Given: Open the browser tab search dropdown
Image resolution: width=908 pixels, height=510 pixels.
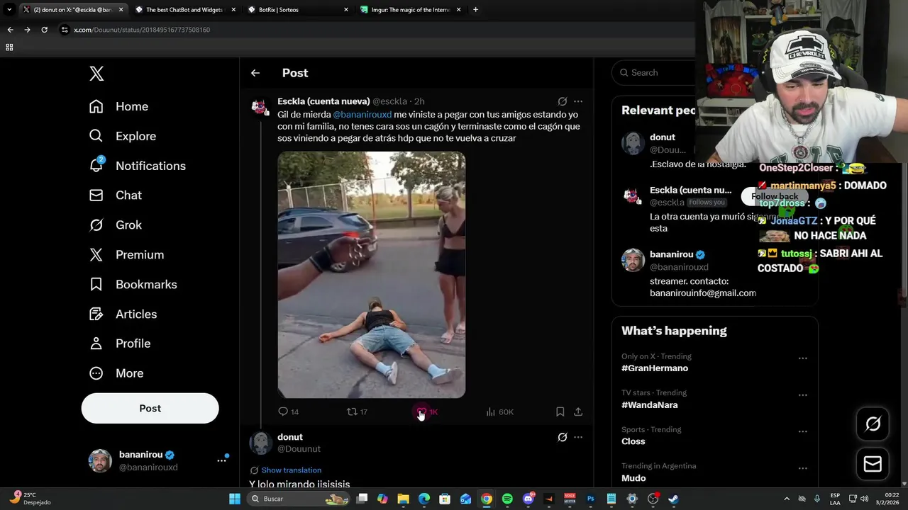Looking at the screenshot, I should [9, 10].
